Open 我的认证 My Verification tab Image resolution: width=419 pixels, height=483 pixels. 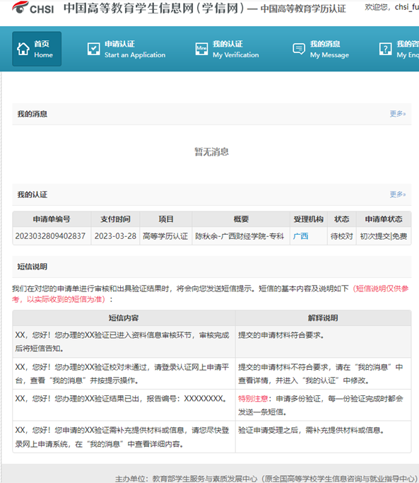(x=228, y=49)
